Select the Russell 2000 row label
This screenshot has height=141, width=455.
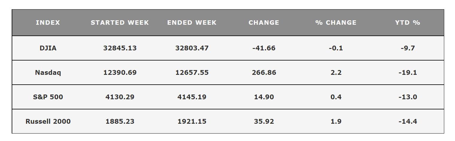48,121
